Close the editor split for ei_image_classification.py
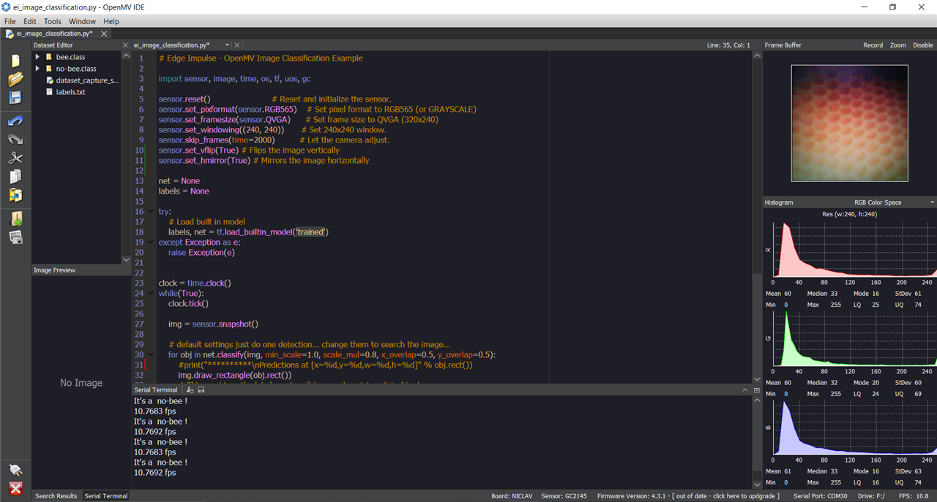The height and width of the screenshot is (502, 937). click(x=237, y=45)
